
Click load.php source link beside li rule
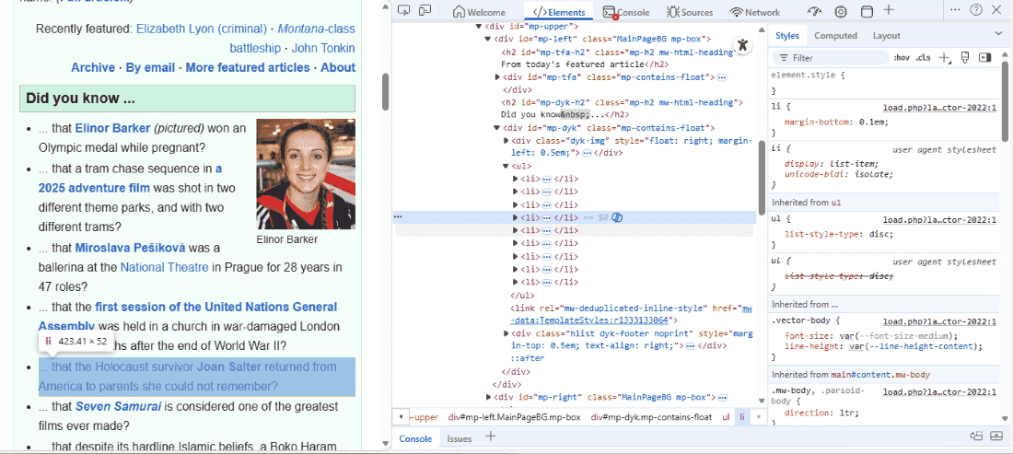pyautogui.click(x=939, y=108)
